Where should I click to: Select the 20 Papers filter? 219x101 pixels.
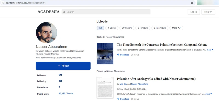pos(127,28)
